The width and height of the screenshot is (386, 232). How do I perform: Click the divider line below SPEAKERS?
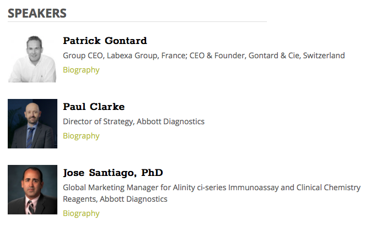pyautogui.click(x=137, y=22)
